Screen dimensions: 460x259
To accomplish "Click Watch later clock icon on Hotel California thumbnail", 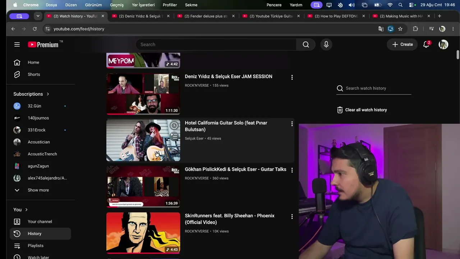I will click(174, 126).
